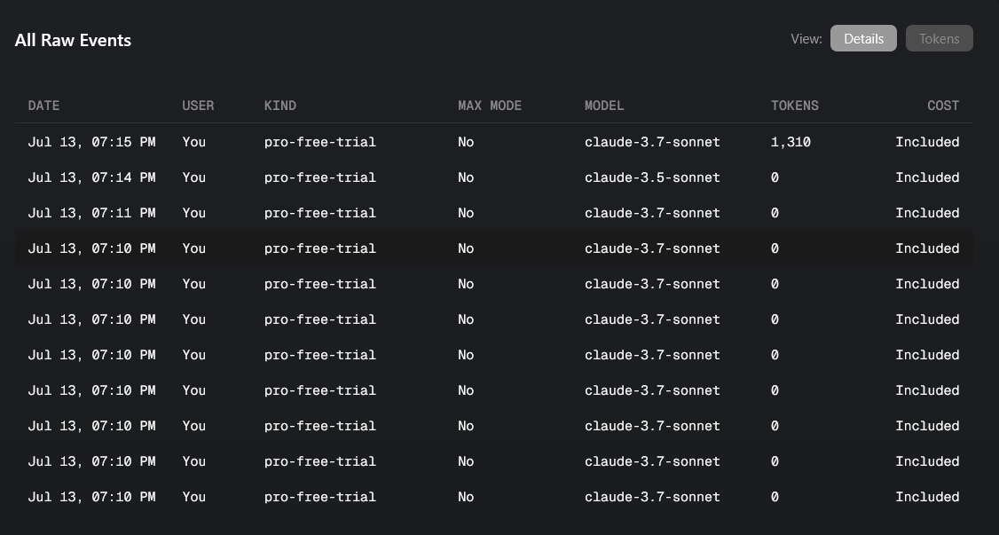Viewport: 999px width, 535px height.
Task: Click Included cost in the 07:15 PM row
Action: point(927,142)
